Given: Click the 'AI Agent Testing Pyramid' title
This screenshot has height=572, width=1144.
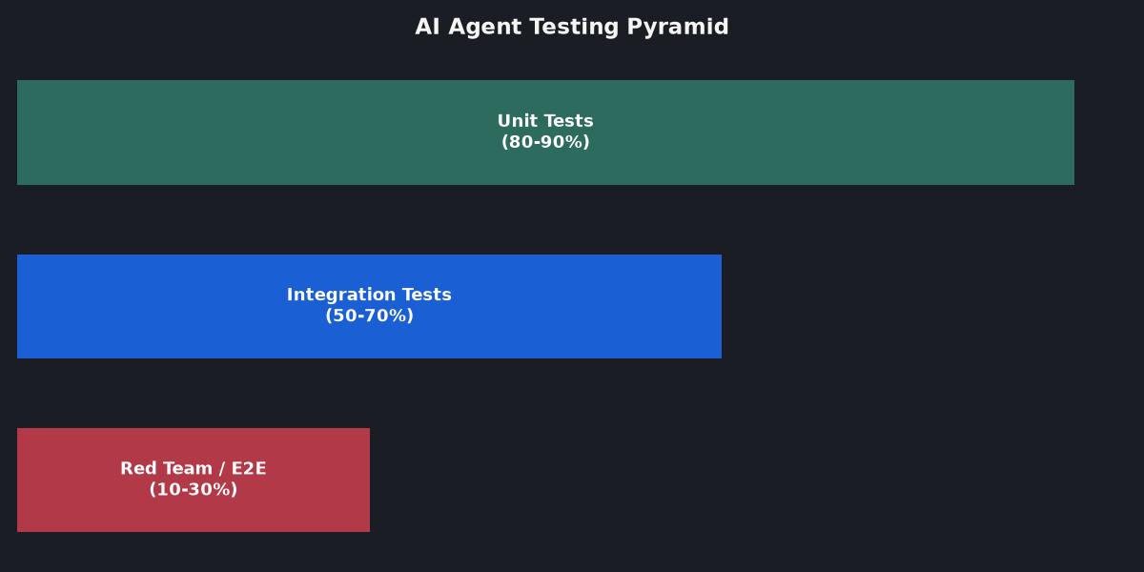Looking at the screenshot, I should [x=572, y=27].
